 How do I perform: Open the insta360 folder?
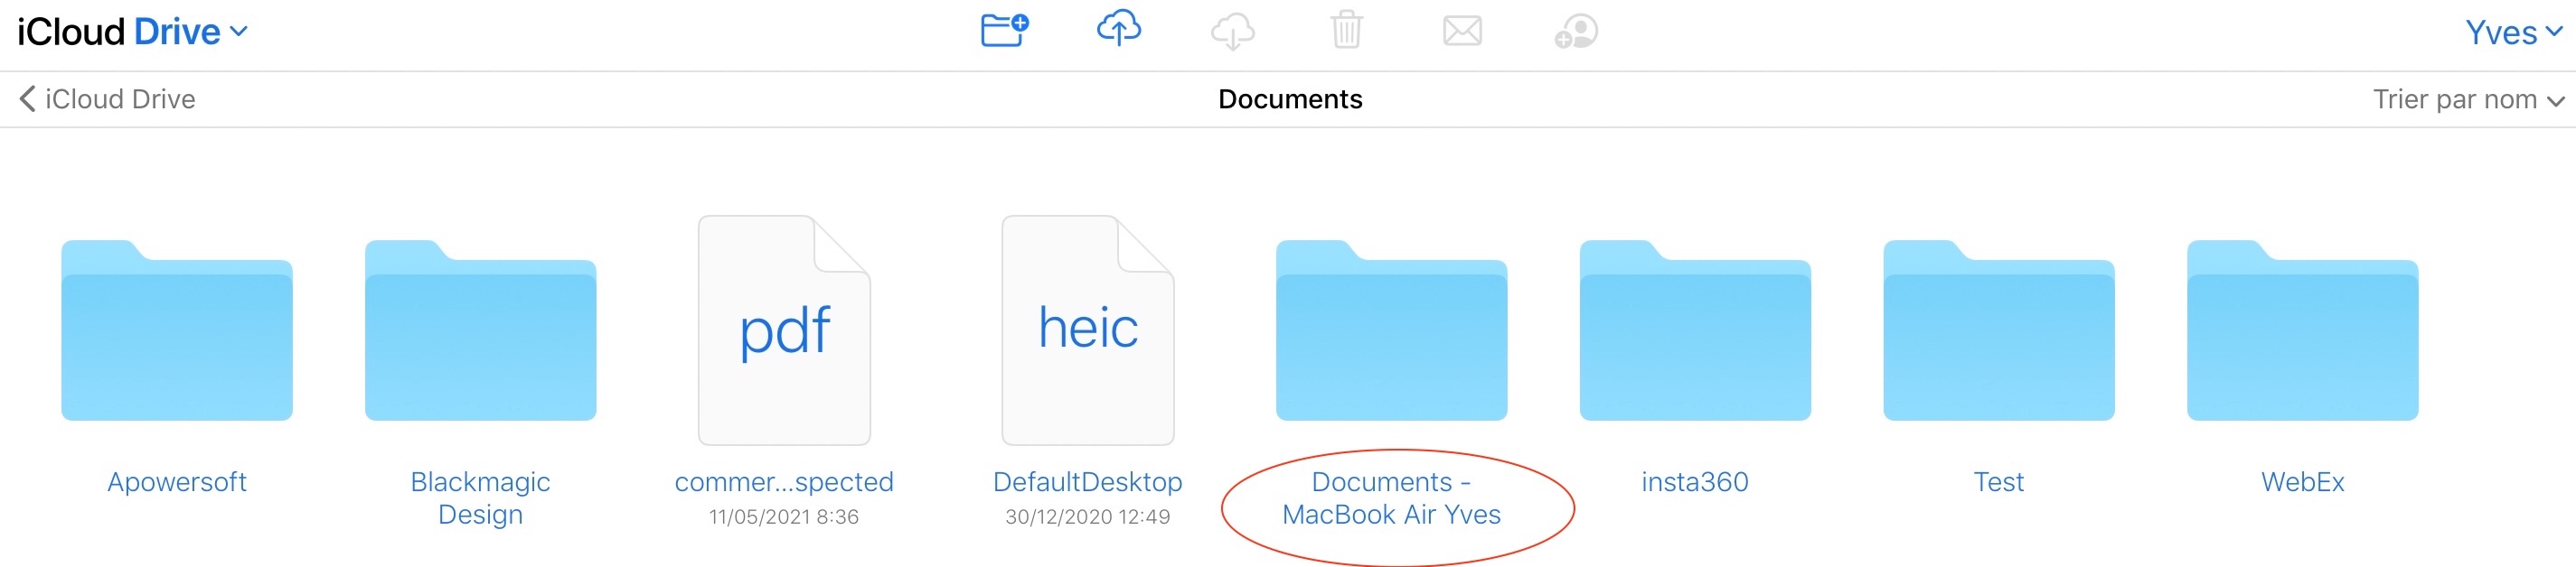[1695, 331]
